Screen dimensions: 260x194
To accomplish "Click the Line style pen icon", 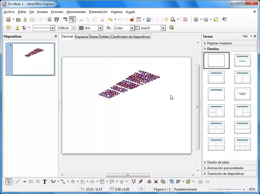I will point(17,28).
